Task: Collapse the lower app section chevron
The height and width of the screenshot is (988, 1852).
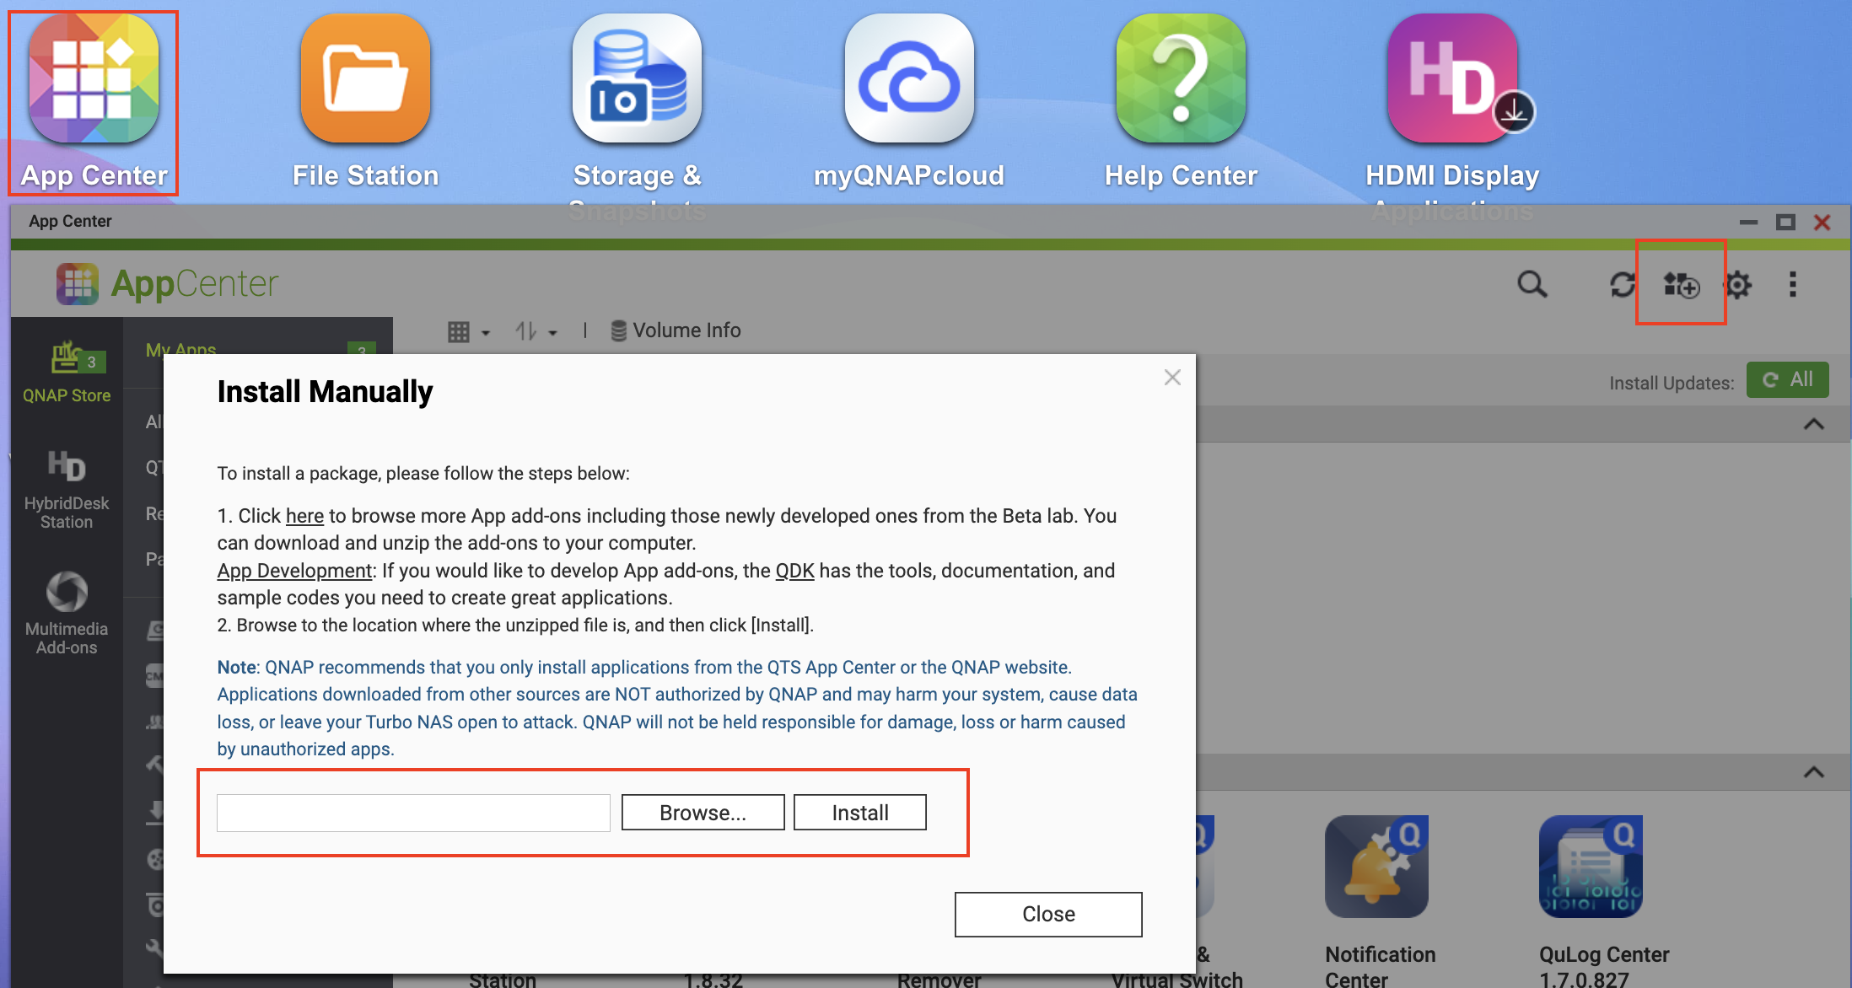Action: pyautogui.click(x=1813, y=772)
